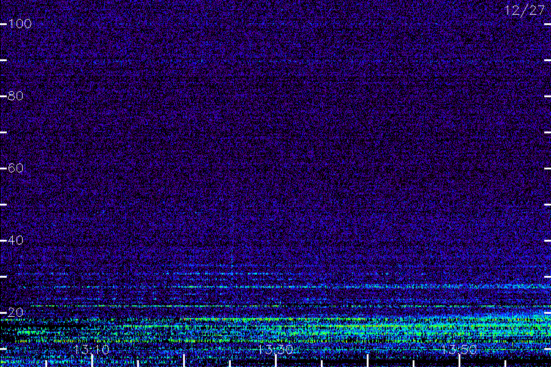Screen dimensions: 551x367
Task: Click the 12/27 date label
Action: [x=525, y=10]
